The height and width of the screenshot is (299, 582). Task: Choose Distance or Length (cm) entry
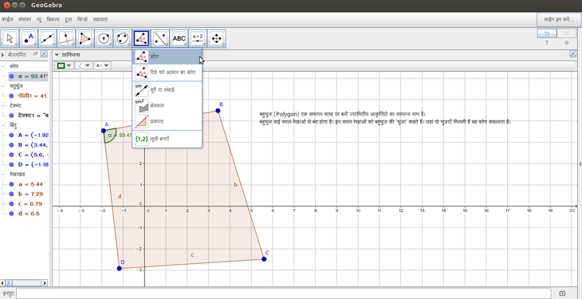[167, 90]
